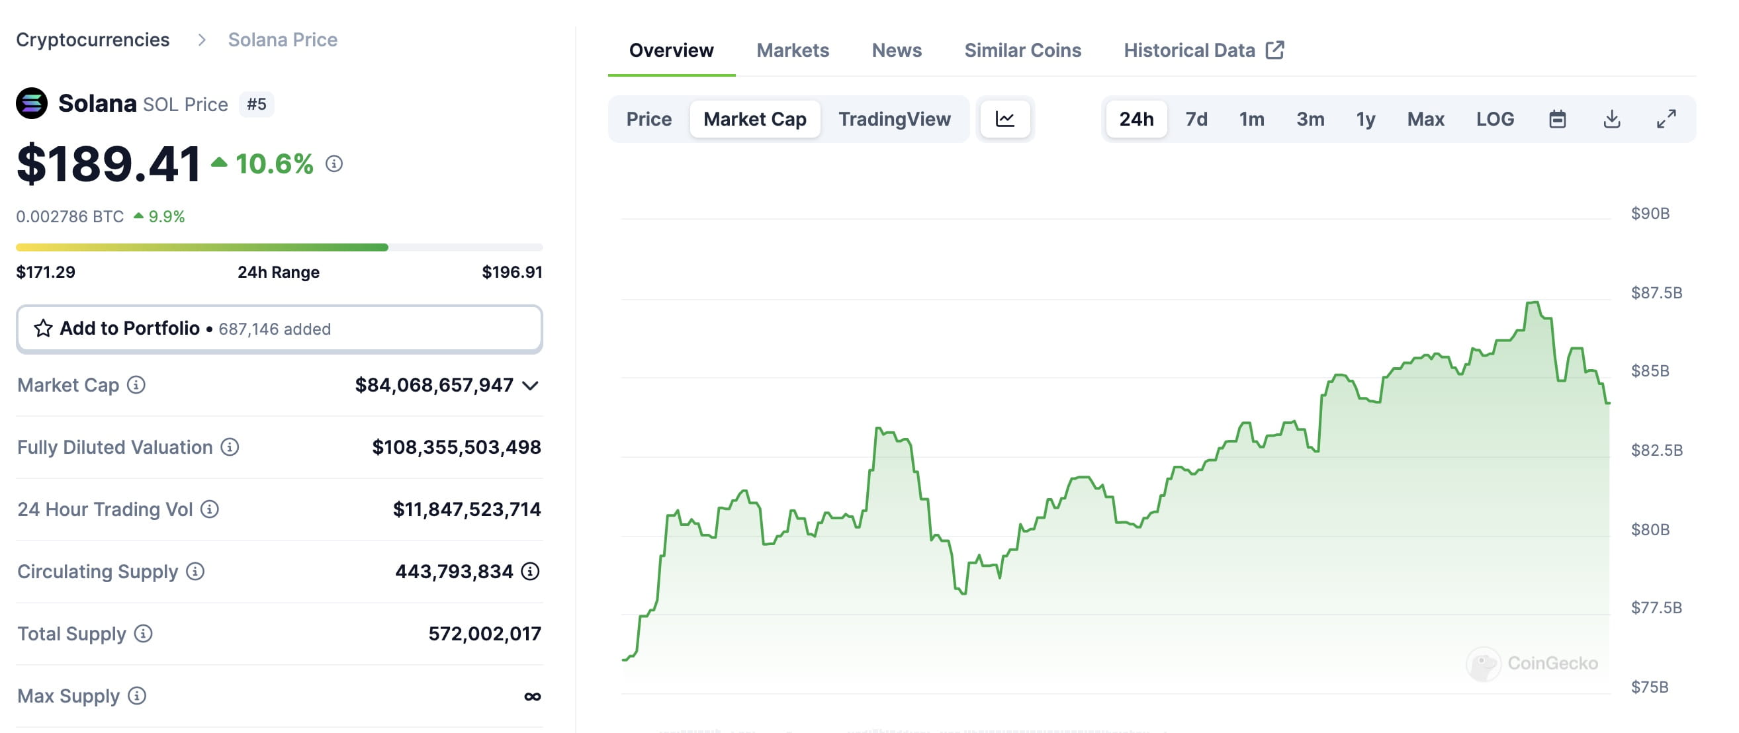Select the 7d chart timeframe

1197,119
